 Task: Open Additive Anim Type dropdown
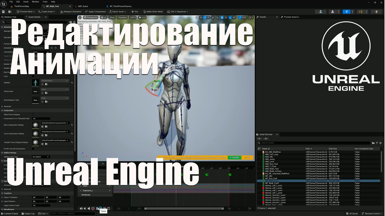tap(41, 157)
